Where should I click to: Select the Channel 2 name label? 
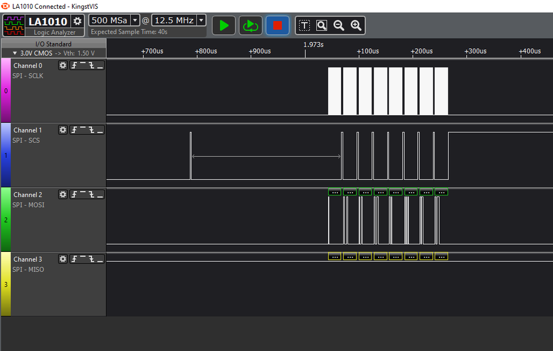(28, 195)
